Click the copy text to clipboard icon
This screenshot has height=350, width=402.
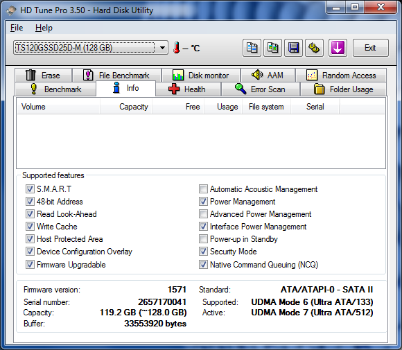[252, 48]
